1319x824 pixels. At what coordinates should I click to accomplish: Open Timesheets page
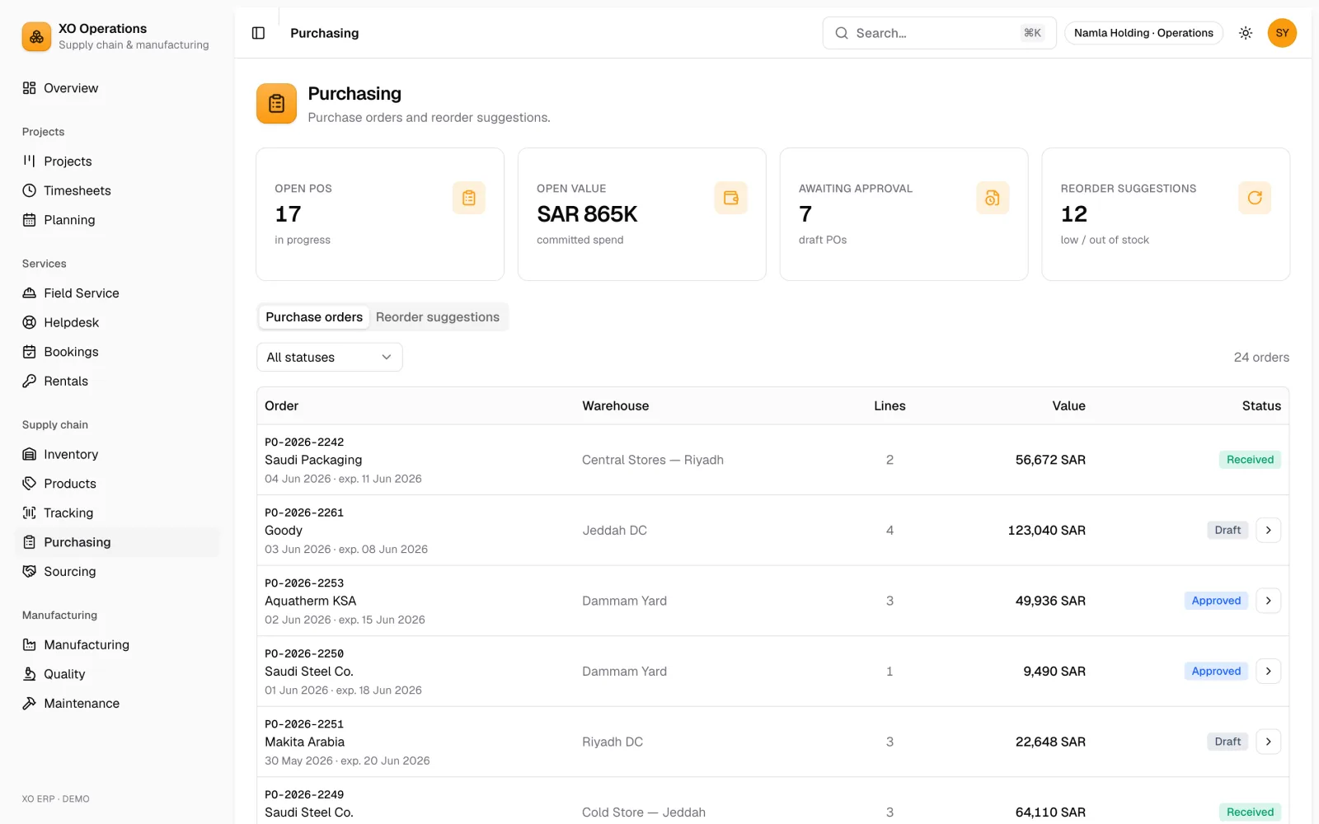coord(118,190)
